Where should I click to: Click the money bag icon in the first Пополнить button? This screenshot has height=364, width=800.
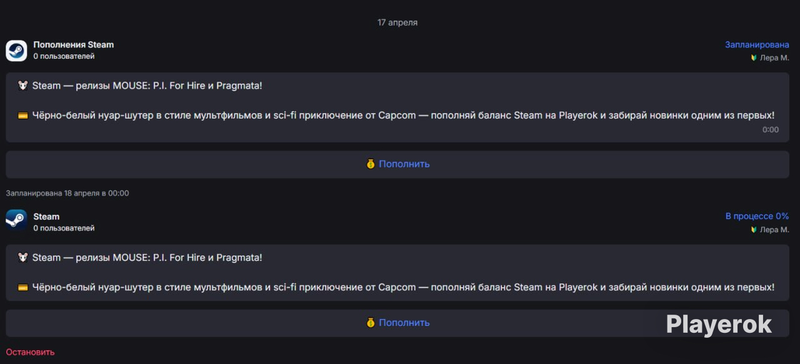[371, 164]
